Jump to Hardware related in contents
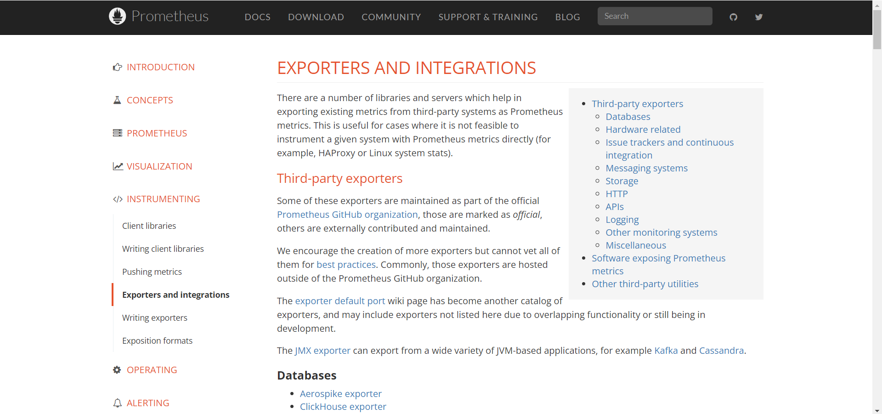 tap(643, 130)
